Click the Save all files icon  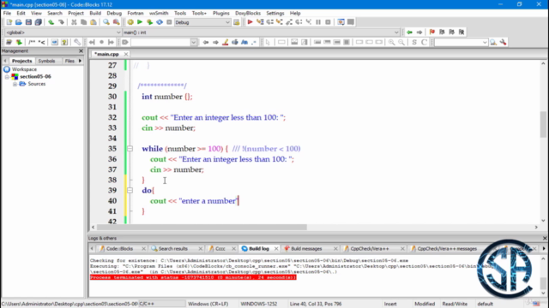click(x=38, y=22)
